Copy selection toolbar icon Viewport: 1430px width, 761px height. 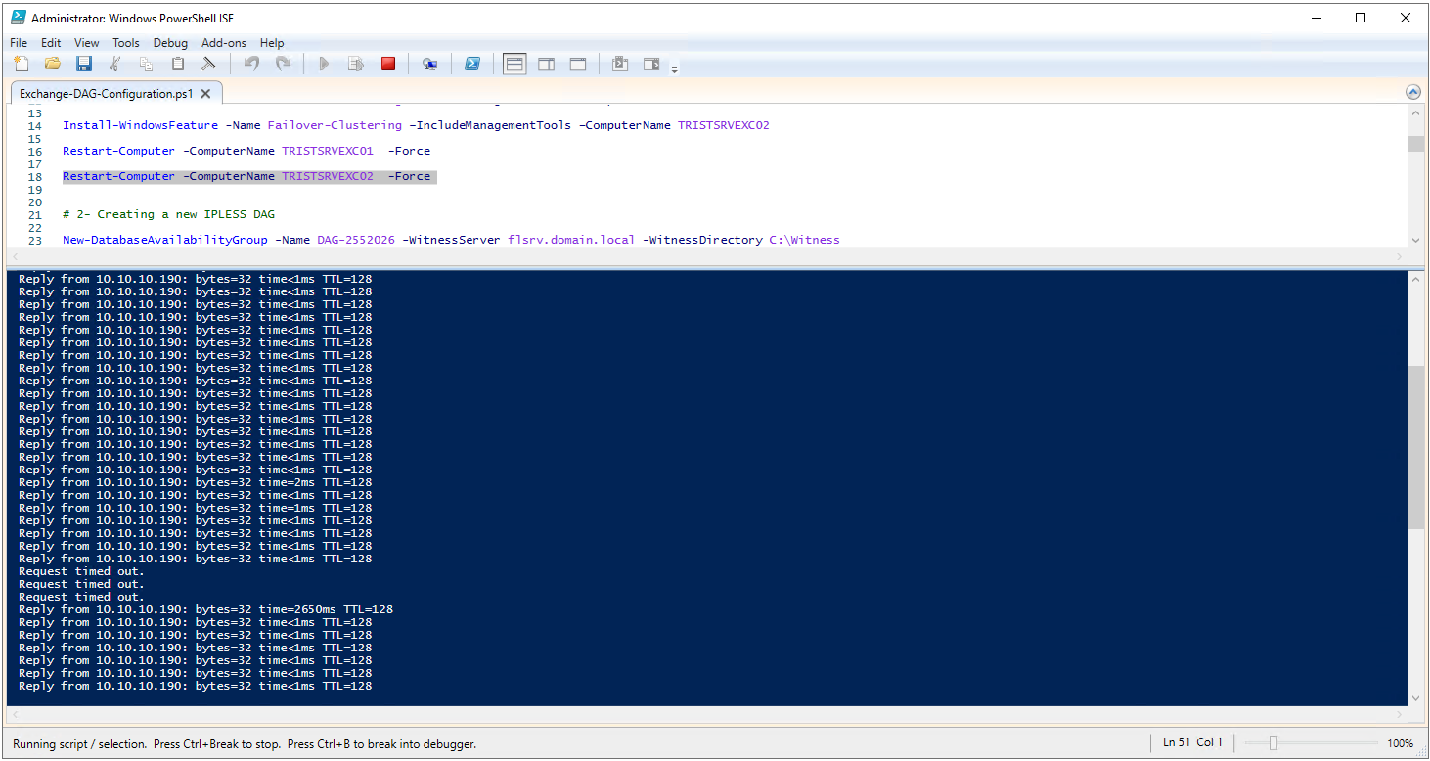click(147, 64)
